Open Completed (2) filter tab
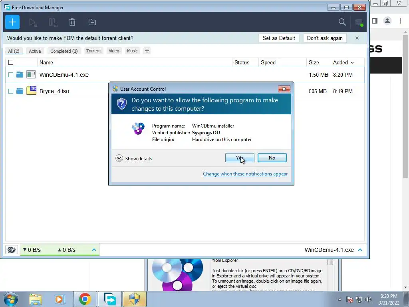The width and height of the screenshot is (409, 307). click(64, 51)
